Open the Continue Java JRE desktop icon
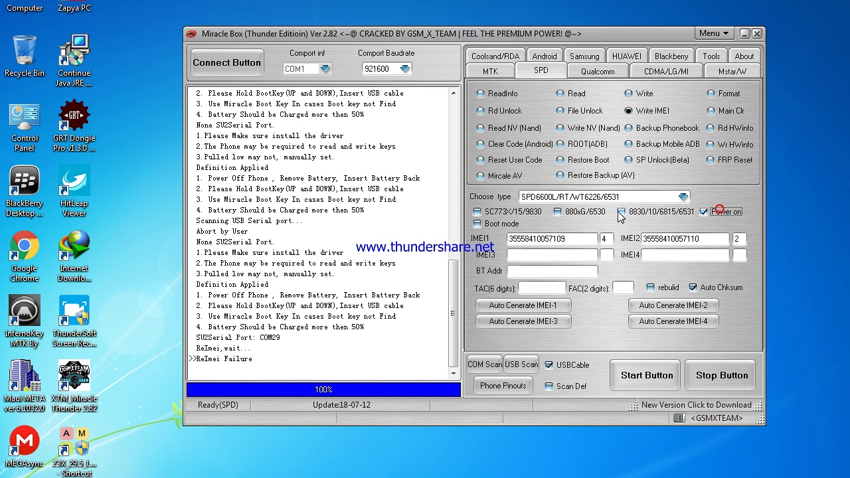850x478 pixels. (x=74, y=61)
